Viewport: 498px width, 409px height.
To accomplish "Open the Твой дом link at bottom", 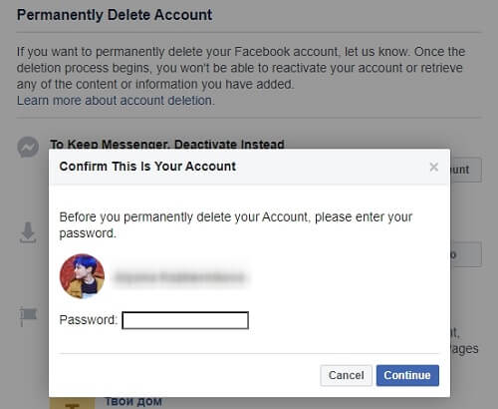I will point(133,402).
